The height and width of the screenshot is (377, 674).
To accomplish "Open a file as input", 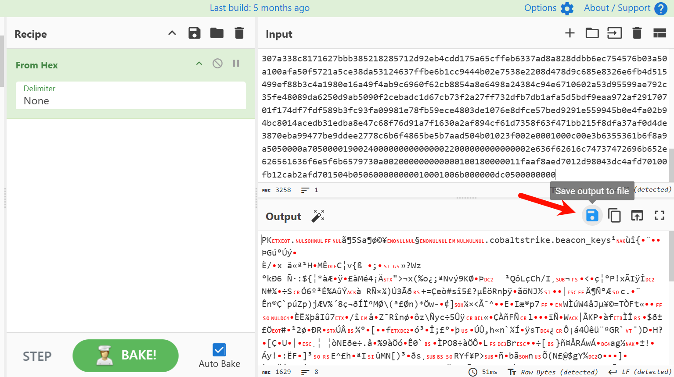I will point(614,33).
